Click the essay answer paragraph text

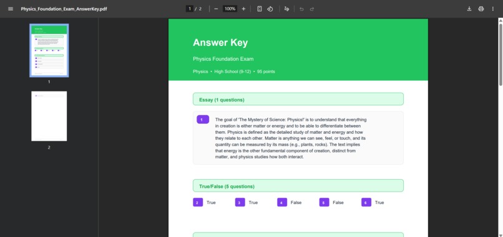(x=291, y=138)
